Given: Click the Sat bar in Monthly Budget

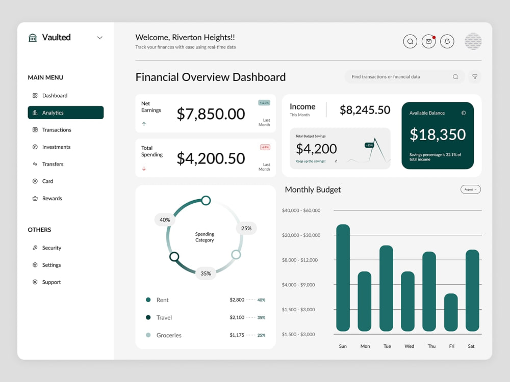Looking at the screenshot, I should pyautogui.click(x=472, y=290).
